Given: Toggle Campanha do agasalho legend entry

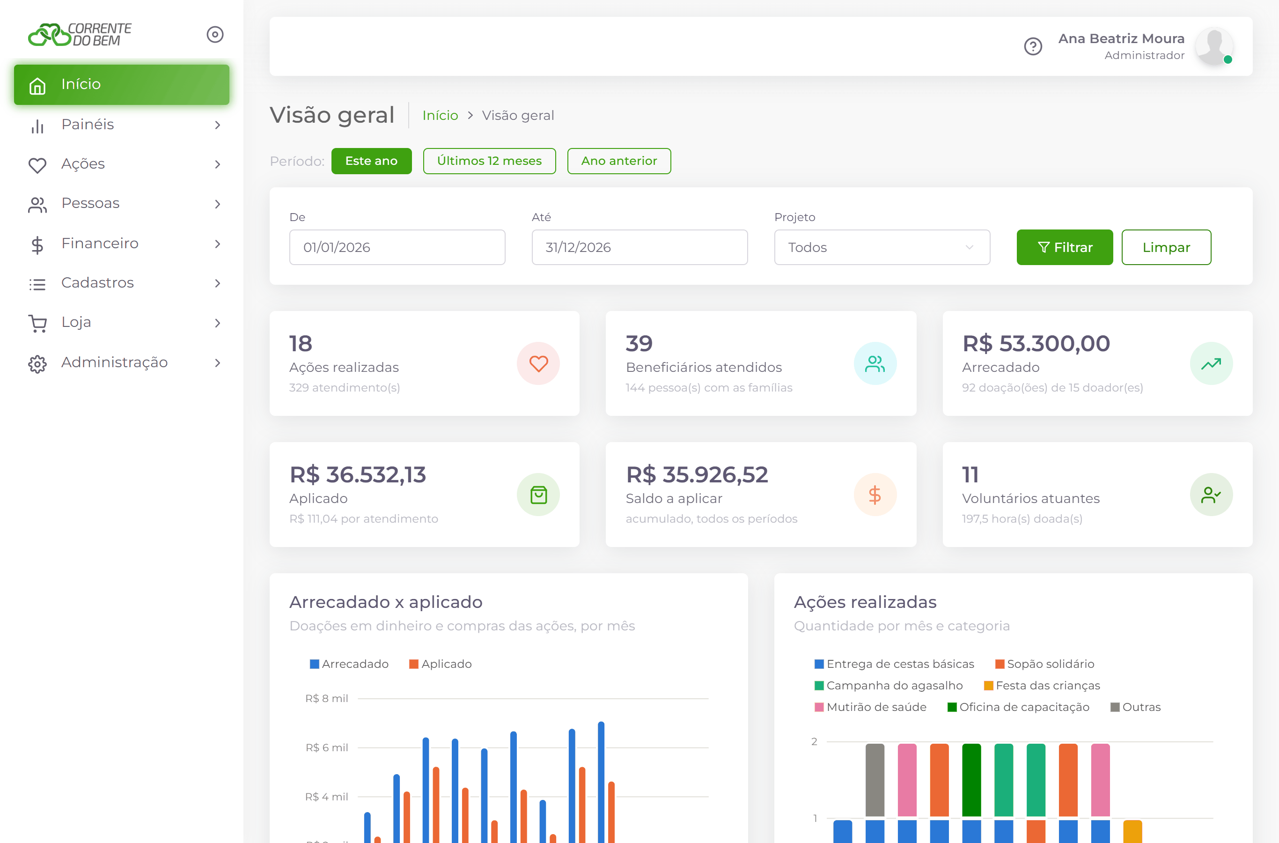Looking at the screenshot, I should 888,686.
